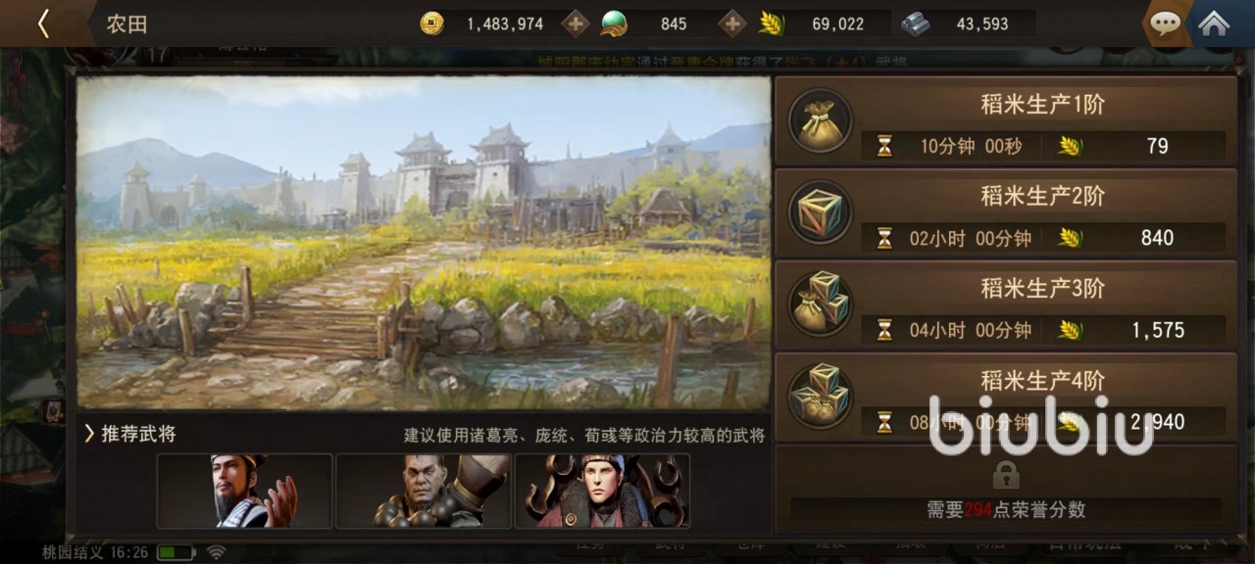Start 稻米生产1阶 production
Screen dimensions: 1255x564
1005,121
